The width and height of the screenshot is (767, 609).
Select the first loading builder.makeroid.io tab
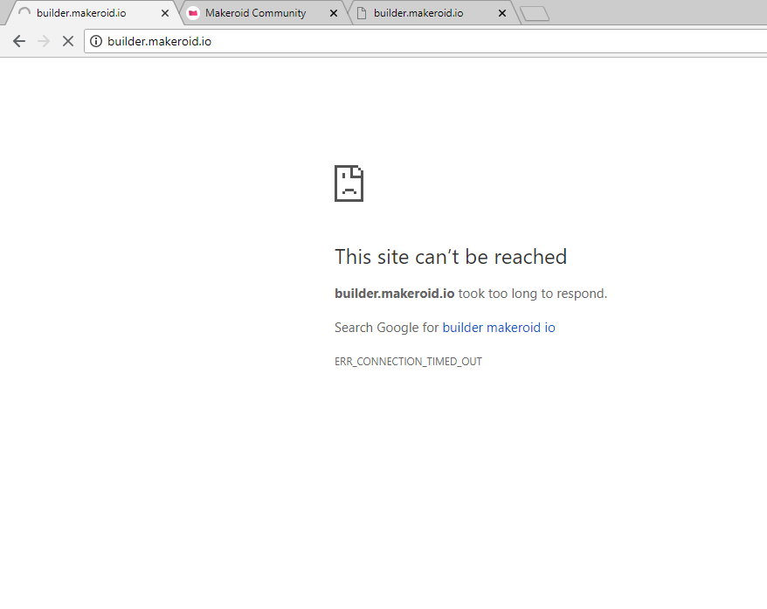(93, 13)
